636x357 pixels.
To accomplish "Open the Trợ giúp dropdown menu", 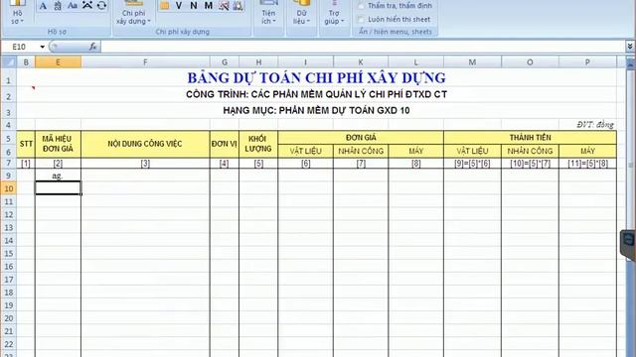I will pos(334,13).
